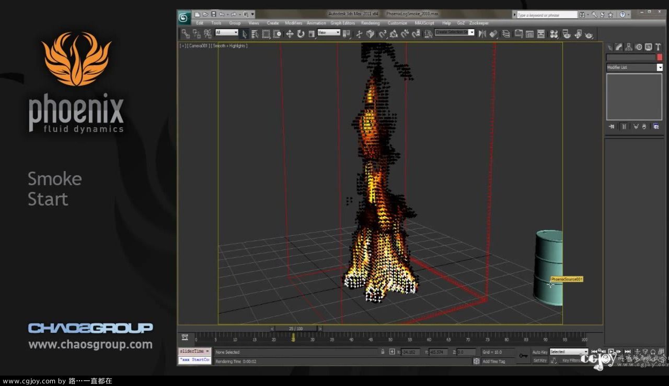Switch to the Hierarchy command panel tab
The width and height of the screenshot is (669, 386).
tap(628, 47)
